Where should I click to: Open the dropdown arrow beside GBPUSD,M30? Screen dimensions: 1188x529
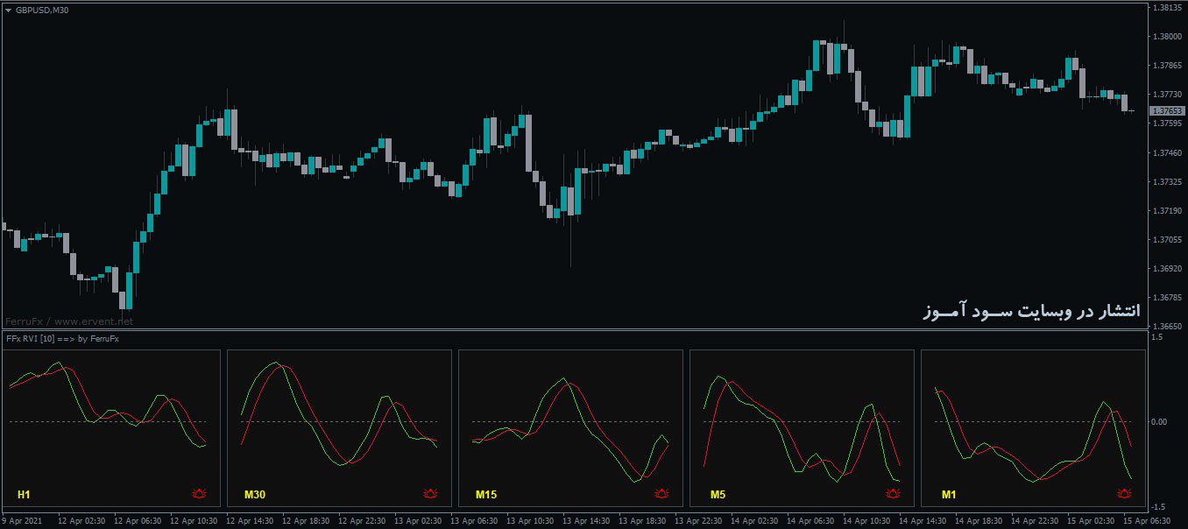point(8,10)
